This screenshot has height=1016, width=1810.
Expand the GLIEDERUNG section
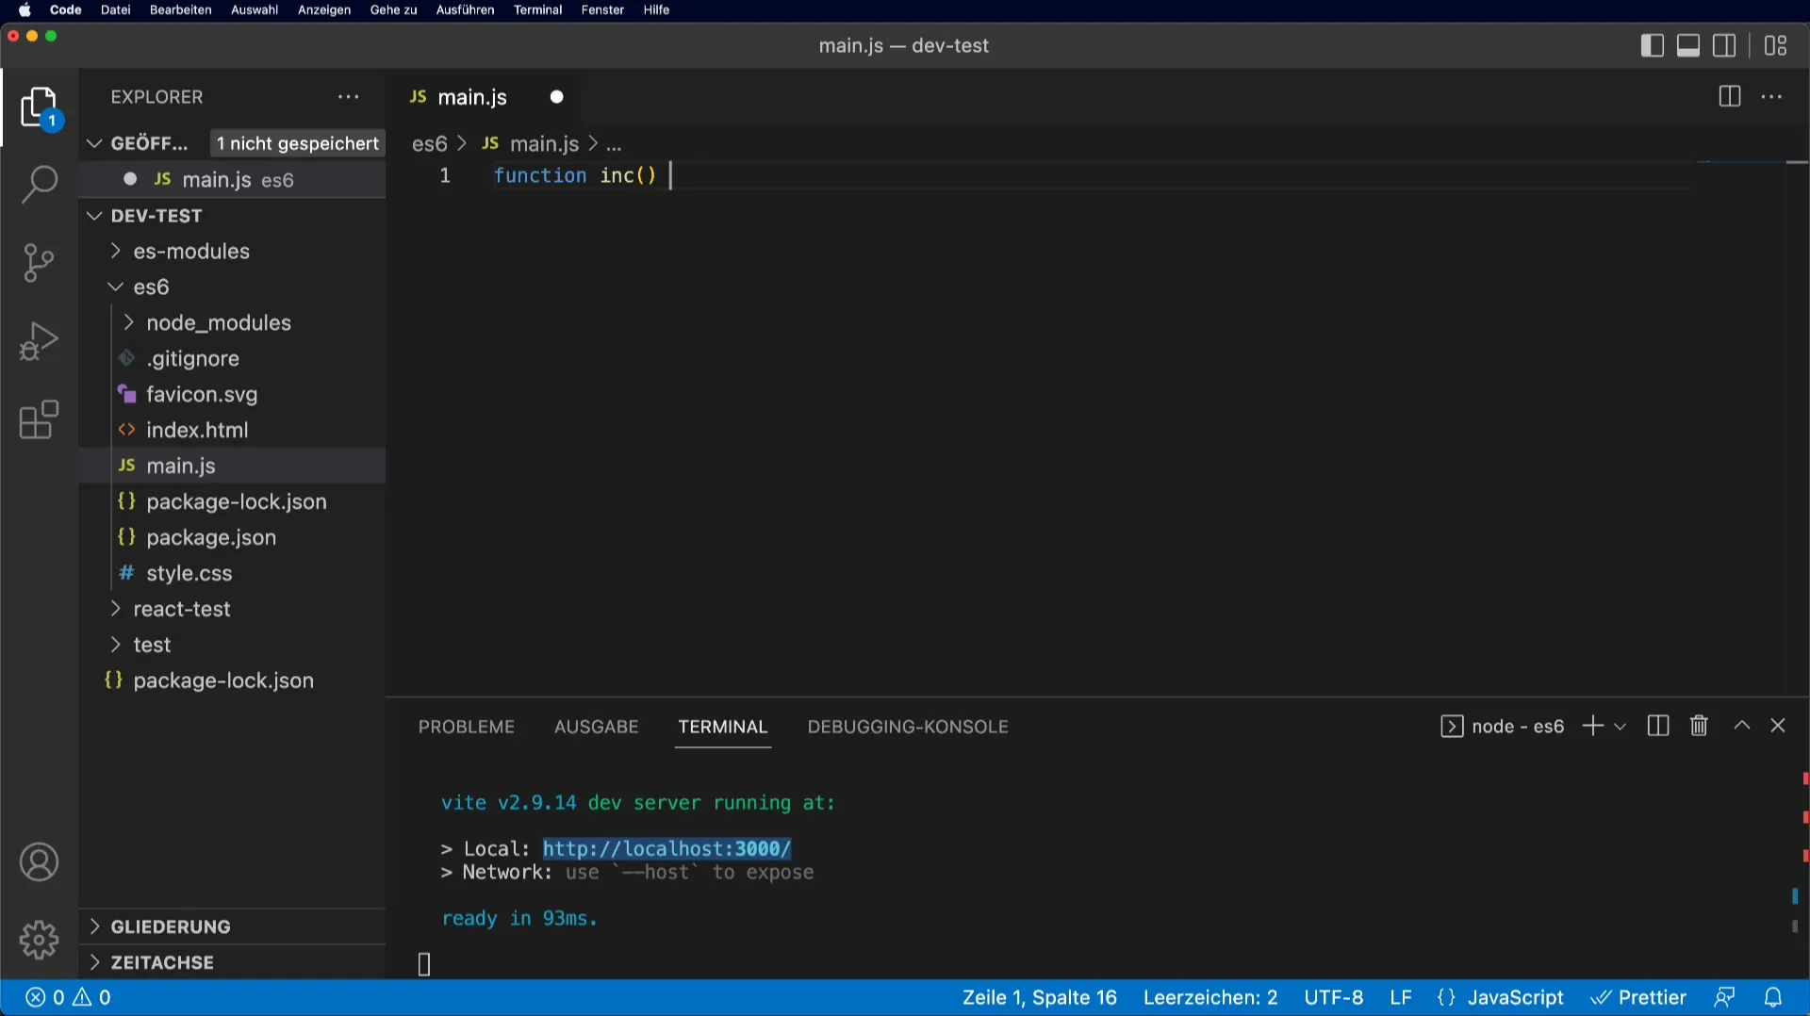[170, 927]
